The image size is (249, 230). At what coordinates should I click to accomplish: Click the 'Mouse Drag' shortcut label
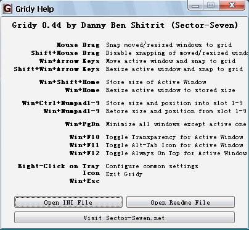(x=78, y=45)
